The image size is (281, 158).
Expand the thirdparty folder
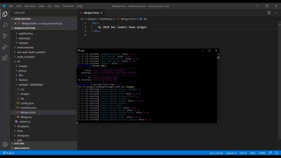tap(23, 136)
